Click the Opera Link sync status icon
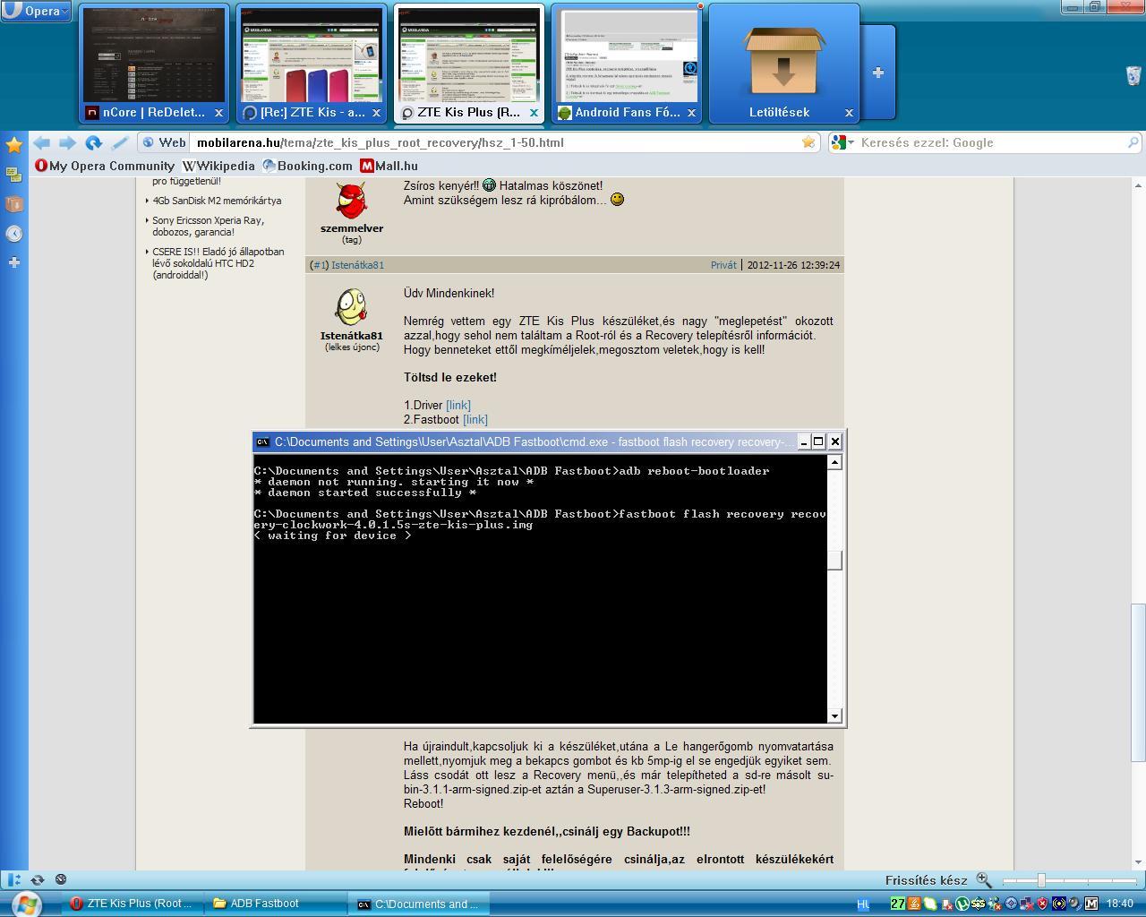1146x917 pixels. (38, 880)
